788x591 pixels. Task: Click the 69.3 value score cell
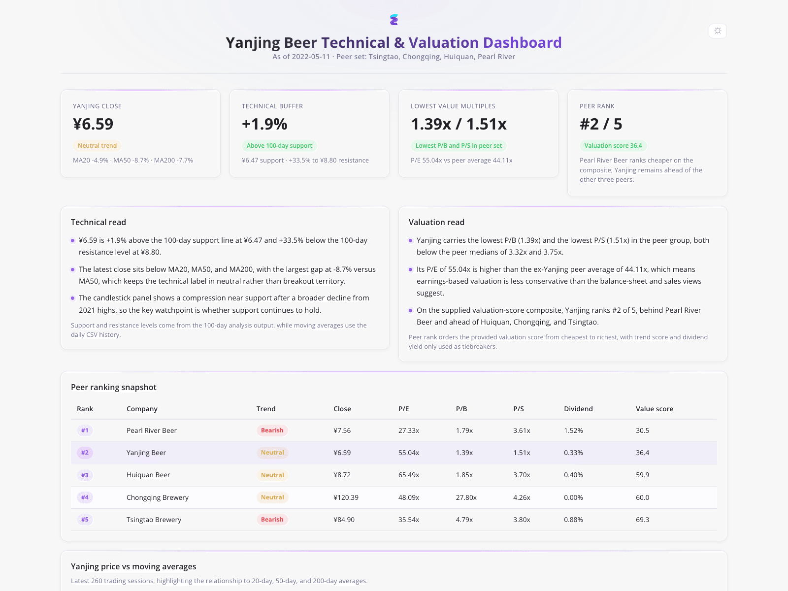(x=642, y=520)
